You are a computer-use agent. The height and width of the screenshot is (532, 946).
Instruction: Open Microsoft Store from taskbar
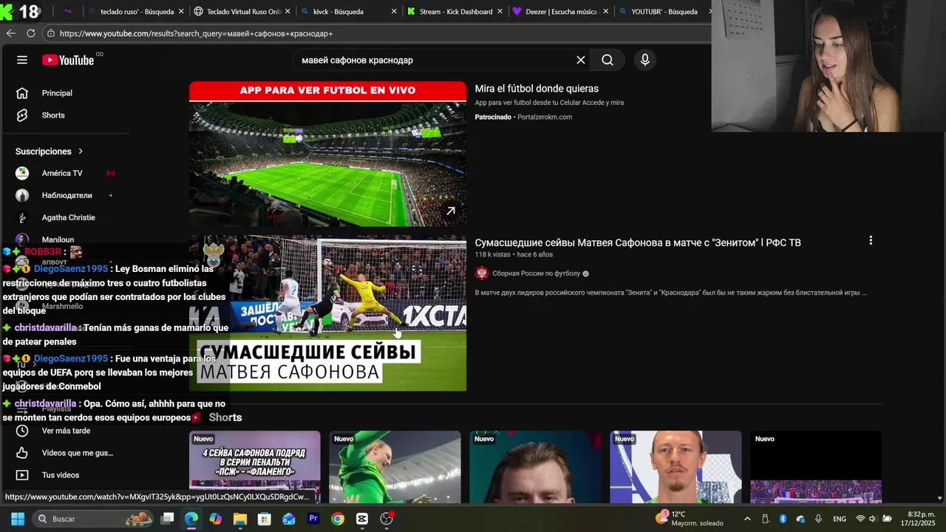click(x=265, y=519)
